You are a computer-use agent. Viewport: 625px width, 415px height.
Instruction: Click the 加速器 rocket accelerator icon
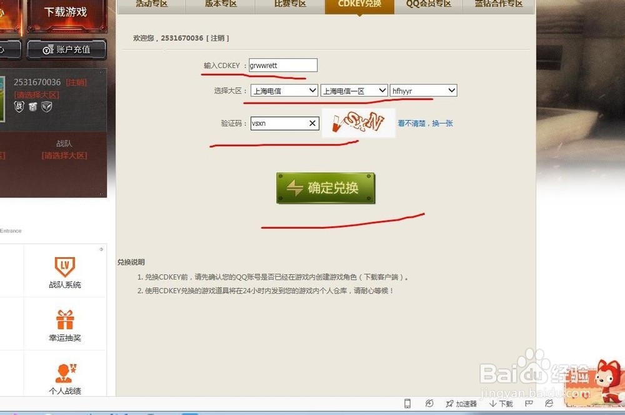(449, 404)
